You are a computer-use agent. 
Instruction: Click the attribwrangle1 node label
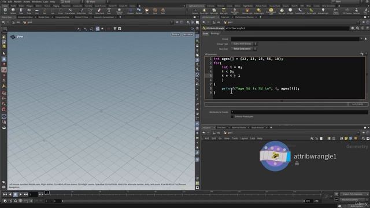(314, 156)
